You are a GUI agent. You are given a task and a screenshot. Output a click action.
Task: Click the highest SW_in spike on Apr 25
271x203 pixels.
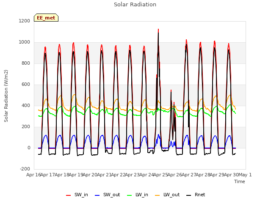click(158, 30)
